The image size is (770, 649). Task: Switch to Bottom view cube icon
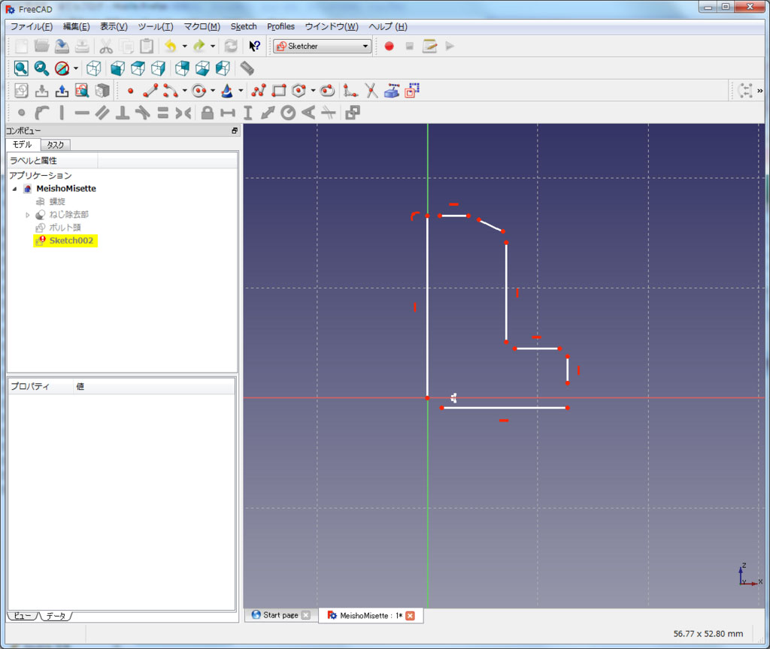(x=202, y=68)
